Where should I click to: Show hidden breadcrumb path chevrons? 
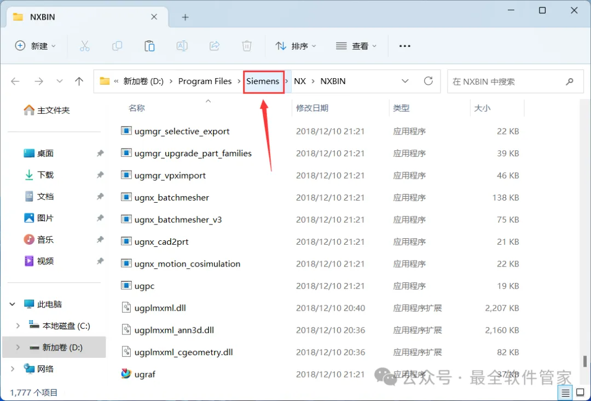[116, 81]
